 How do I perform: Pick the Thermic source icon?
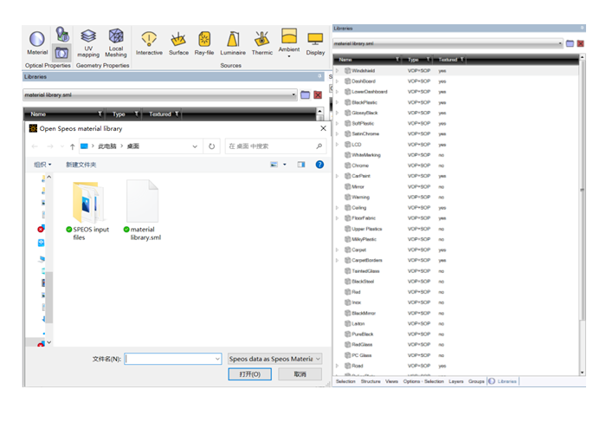pos(262,42)
